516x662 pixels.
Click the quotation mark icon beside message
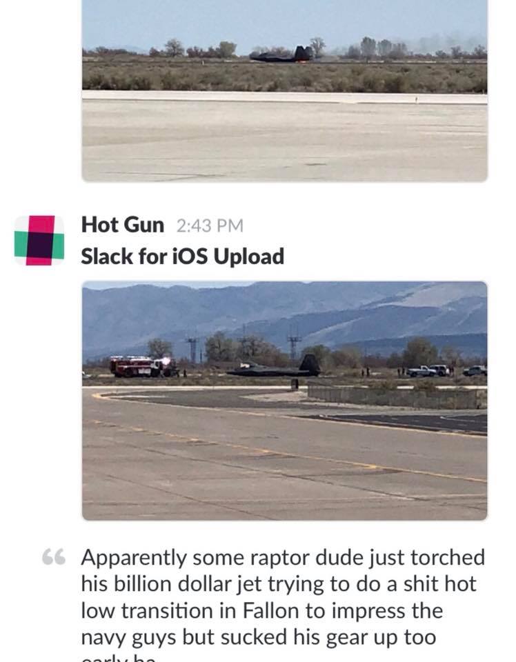tap(54, 557)
